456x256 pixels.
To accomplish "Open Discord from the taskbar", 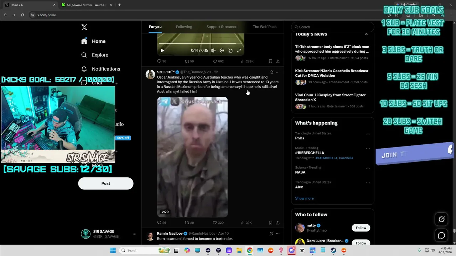I will click(292, 250).
